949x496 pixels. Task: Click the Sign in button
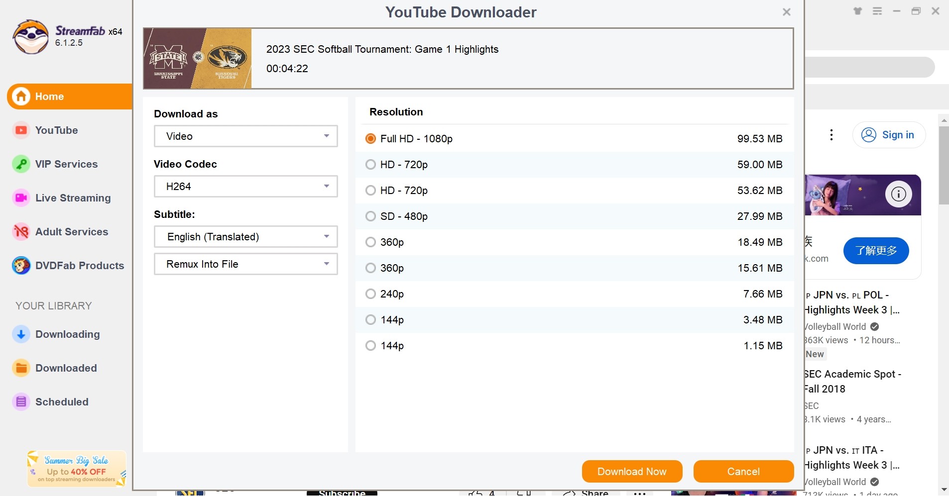pos(889,135)
